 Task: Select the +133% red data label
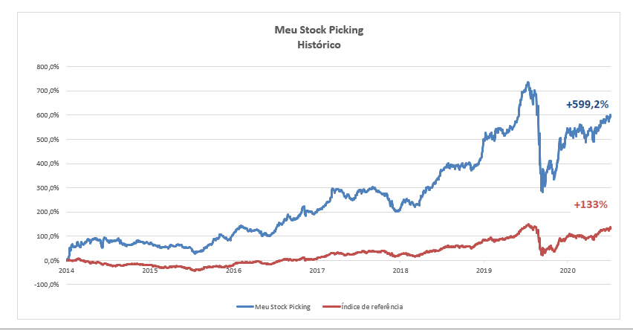[592, 204]
